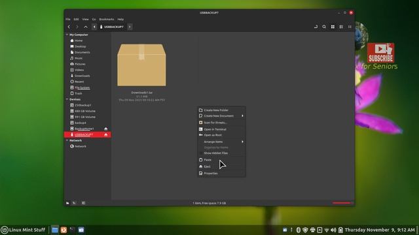Viewport: 419px width, 235px height.
Task: Launch the orange browser icon in taskbar
Action: (x=64, y=230)
